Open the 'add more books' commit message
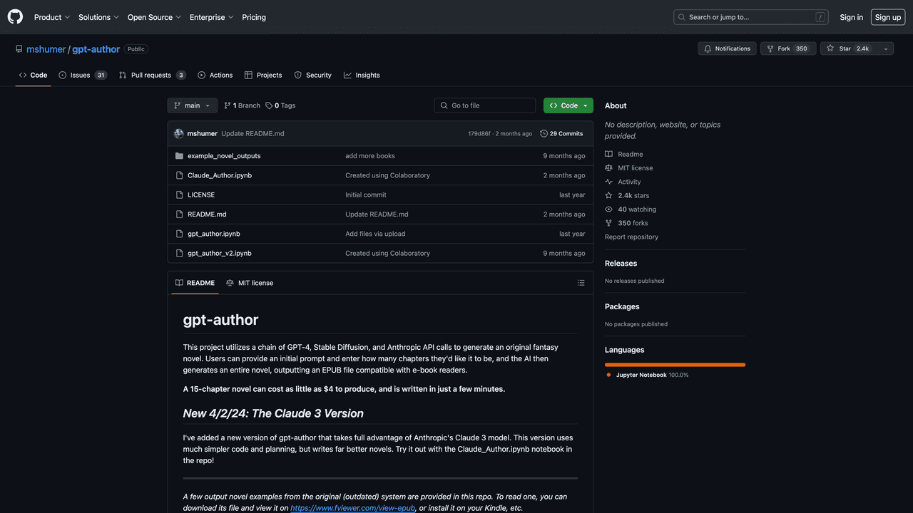Image resolution: width=913 pixels, height=513 pixels. [x=370, y=156]
